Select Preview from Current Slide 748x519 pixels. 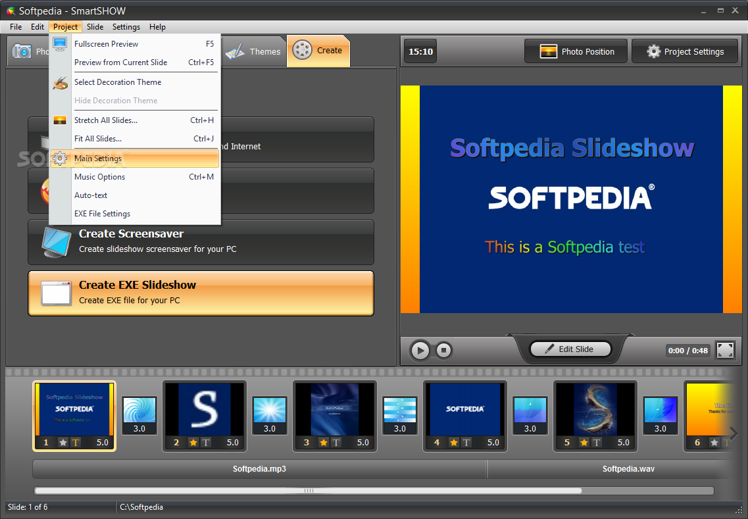pyautogui.click(x=134, y=62)
